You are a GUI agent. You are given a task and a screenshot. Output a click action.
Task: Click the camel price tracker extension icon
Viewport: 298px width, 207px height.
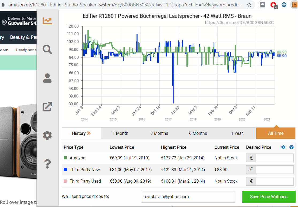(x=295, y=5)
